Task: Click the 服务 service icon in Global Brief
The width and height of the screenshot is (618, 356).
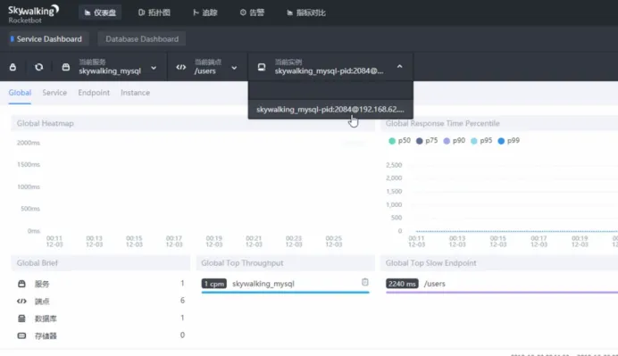Action: (21, 284)
